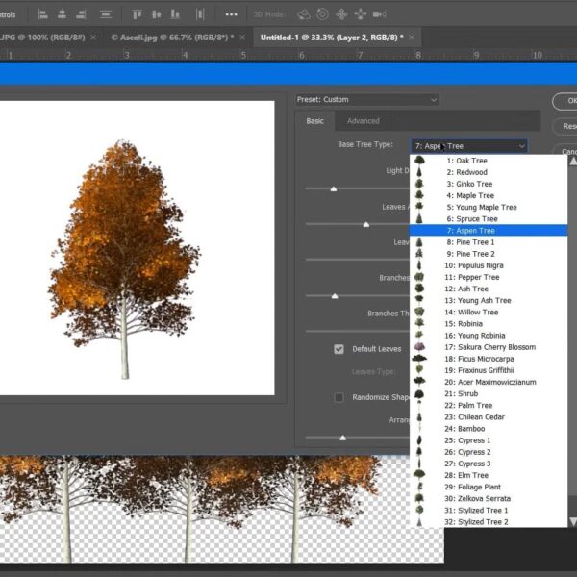Image resolution: width=577 pixels, height=577 pixels.
Task: Enable the Randomize Shapes checkbox
Action: click(339, 397)
